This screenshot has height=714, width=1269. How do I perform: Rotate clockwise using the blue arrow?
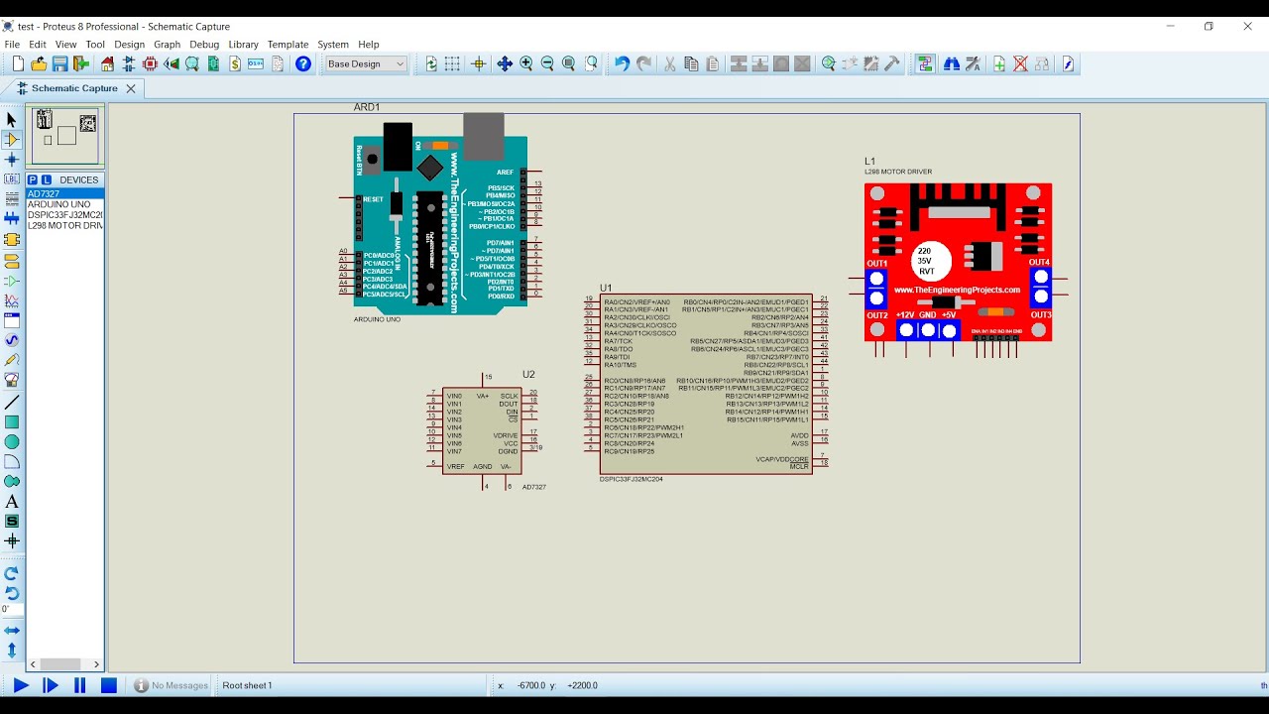point(12,573)
